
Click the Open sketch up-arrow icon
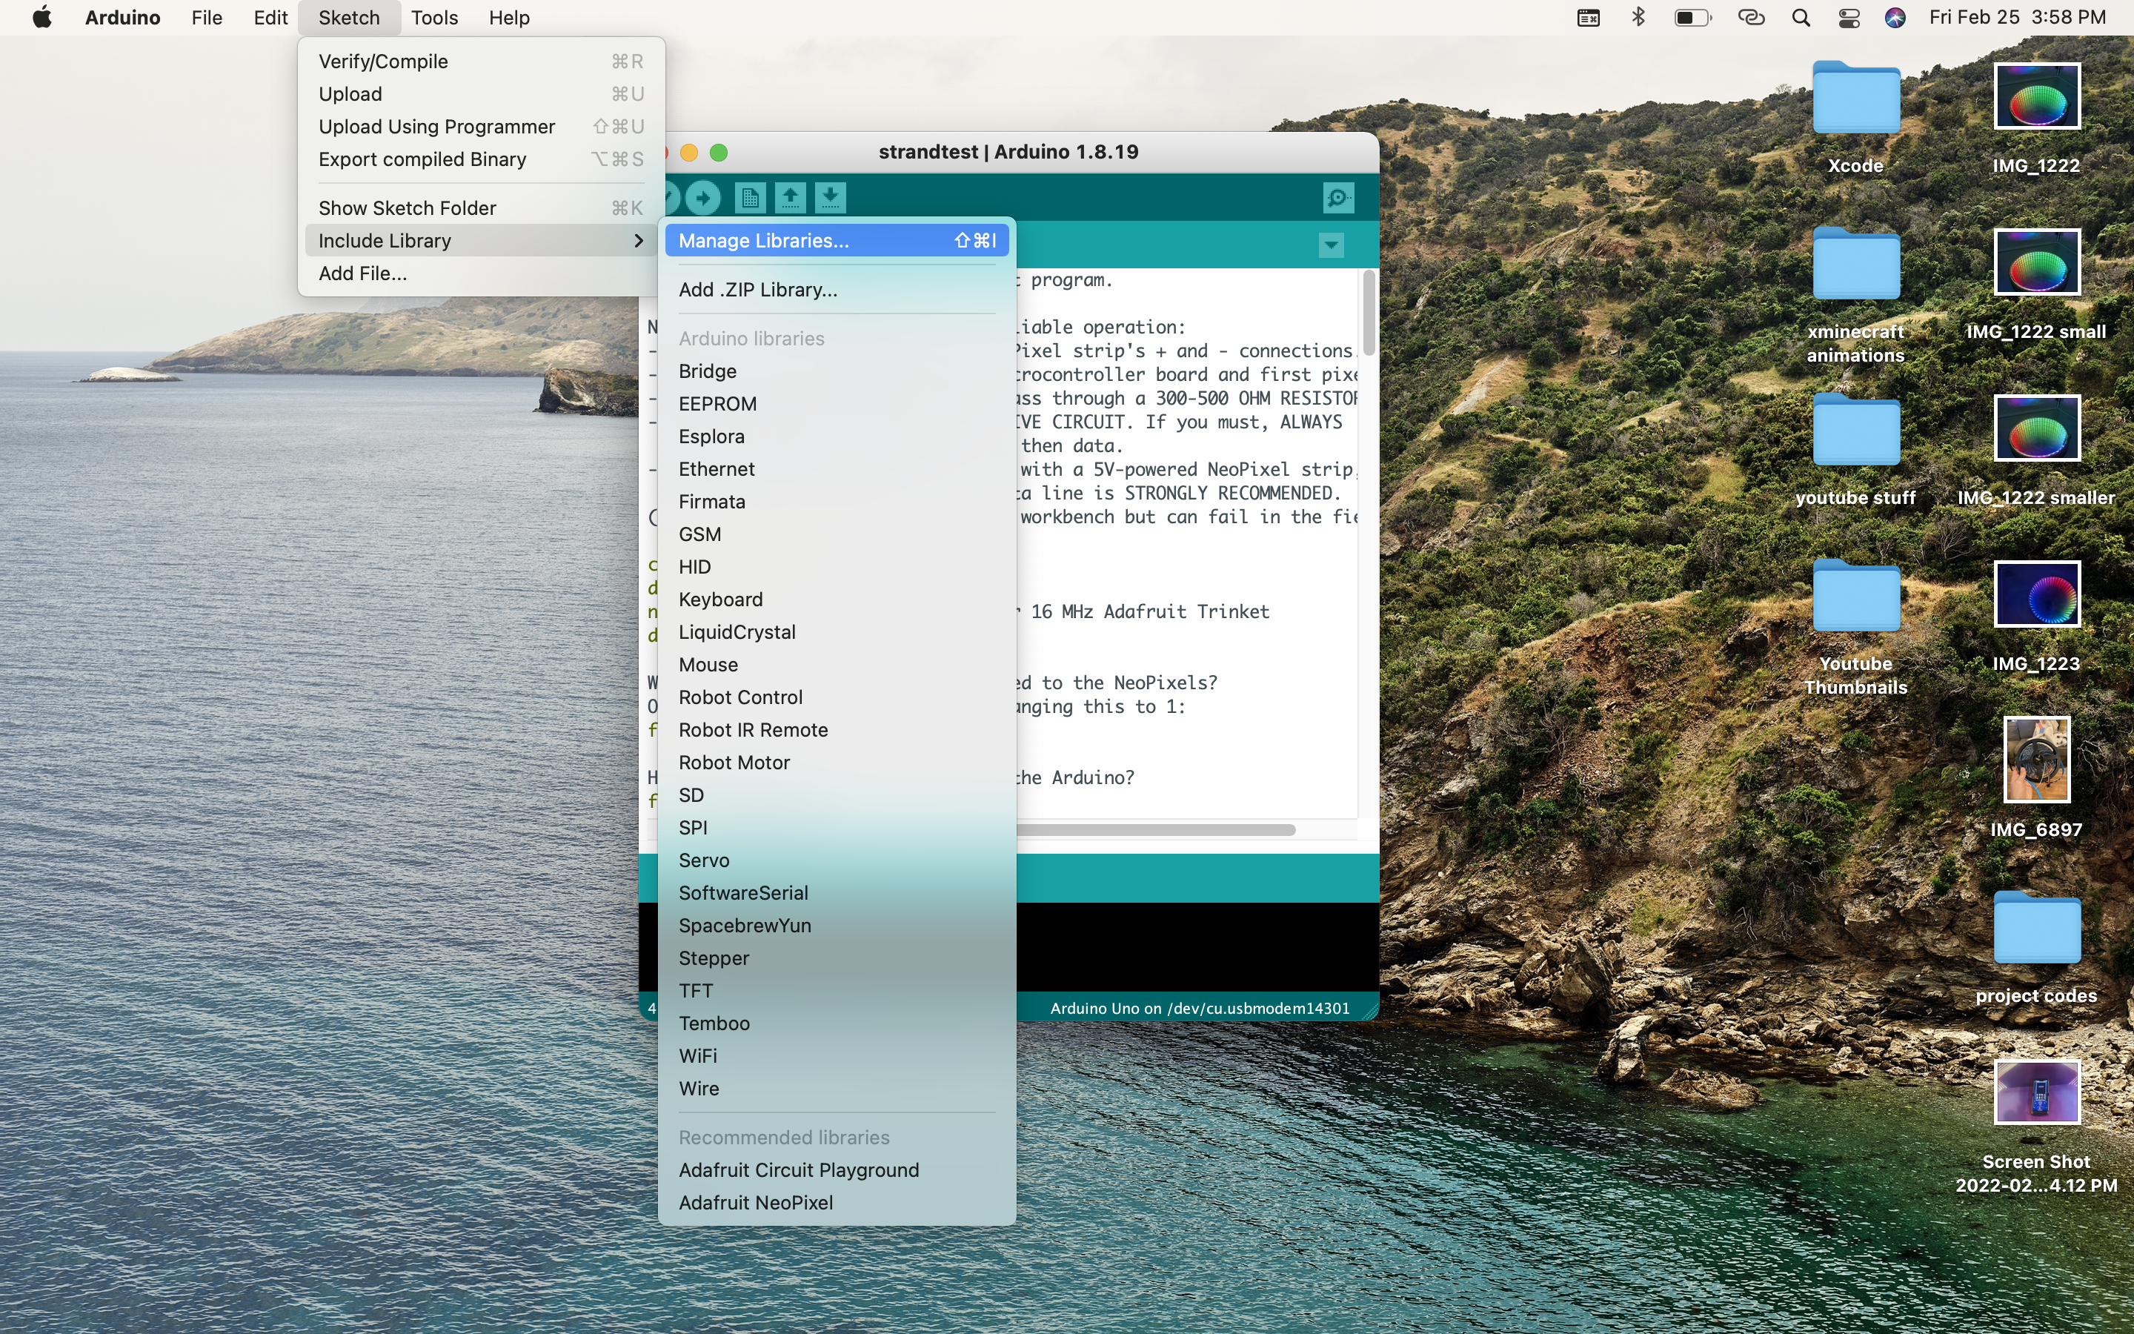(x=790, y=198)
